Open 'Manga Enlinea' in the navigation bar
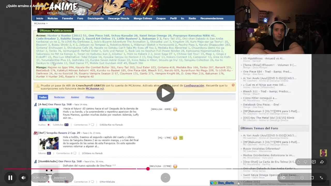331x186 pixels. click(143, 18)
